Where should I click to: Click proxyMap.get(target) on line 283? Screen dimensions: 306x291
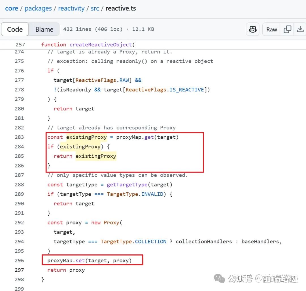[x=147, y=137]
